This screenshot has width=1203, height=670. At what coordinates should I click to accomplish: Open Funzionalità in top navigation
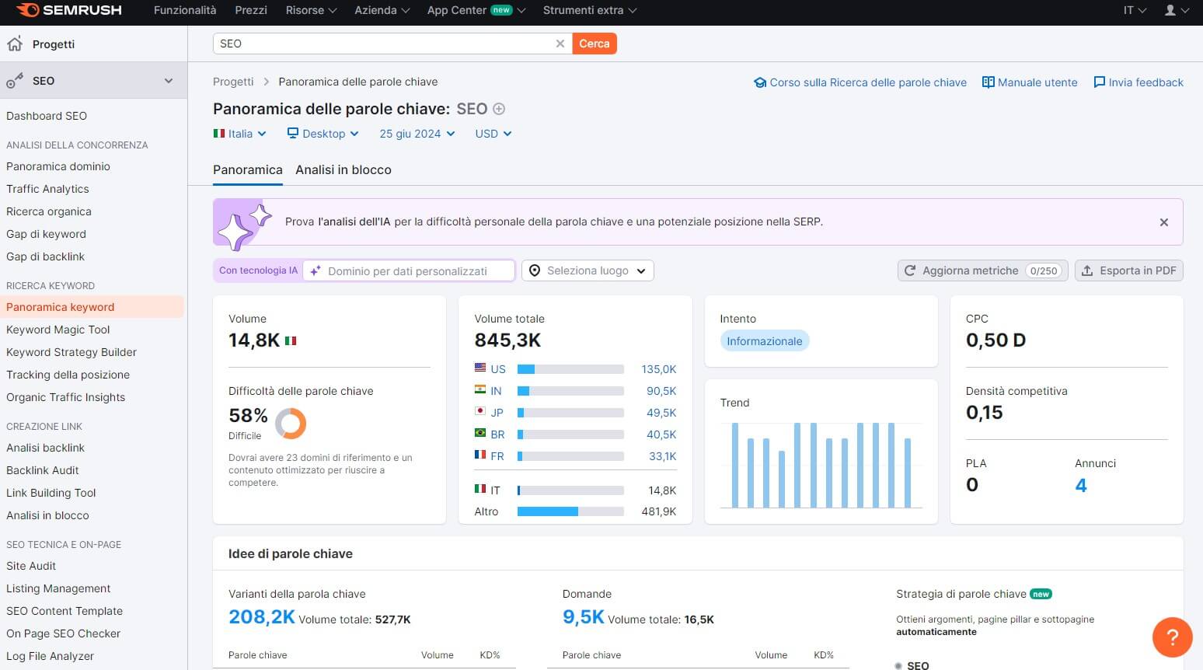pos(185,10)
